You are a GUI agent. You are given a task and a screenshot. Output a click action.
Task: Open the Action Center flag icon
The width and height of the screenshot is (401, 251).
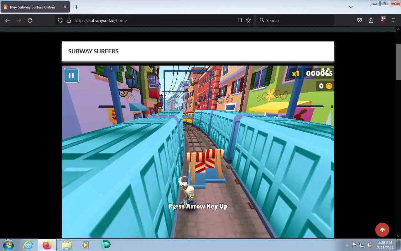tap(354, 245)
